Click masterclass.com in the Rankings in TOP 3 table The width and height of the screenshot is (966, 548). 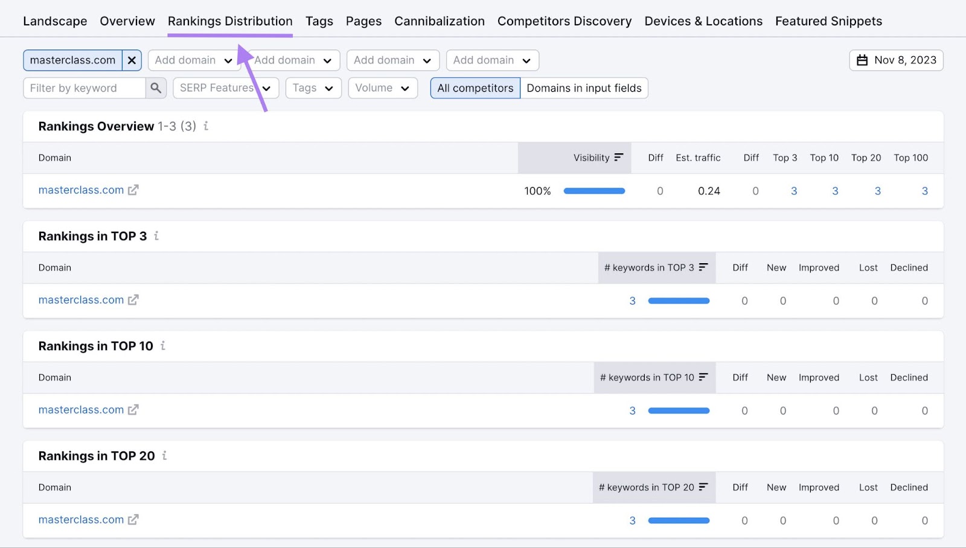(80, 300)
